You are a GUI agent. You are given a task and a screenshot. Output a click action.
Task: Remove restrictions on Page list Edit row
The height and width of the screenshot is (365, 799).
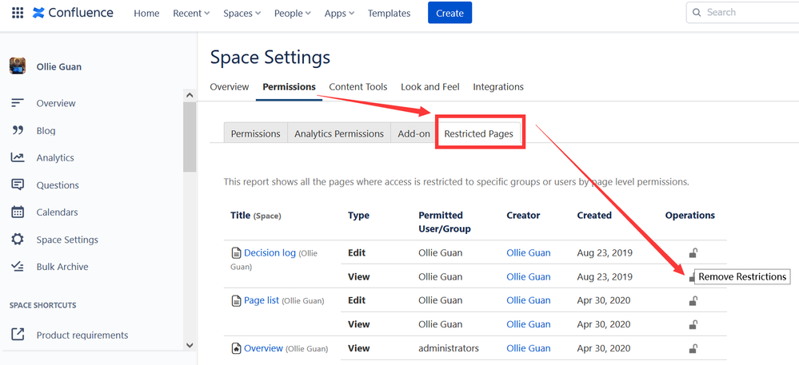click(693, 301)
